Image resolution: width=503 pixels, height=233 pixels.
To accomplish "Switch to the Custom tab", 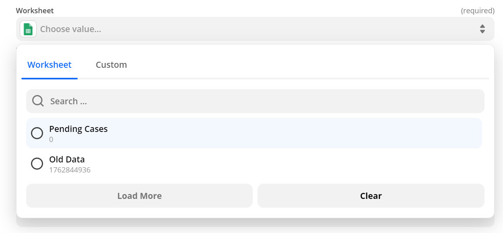I will point(111,65).
